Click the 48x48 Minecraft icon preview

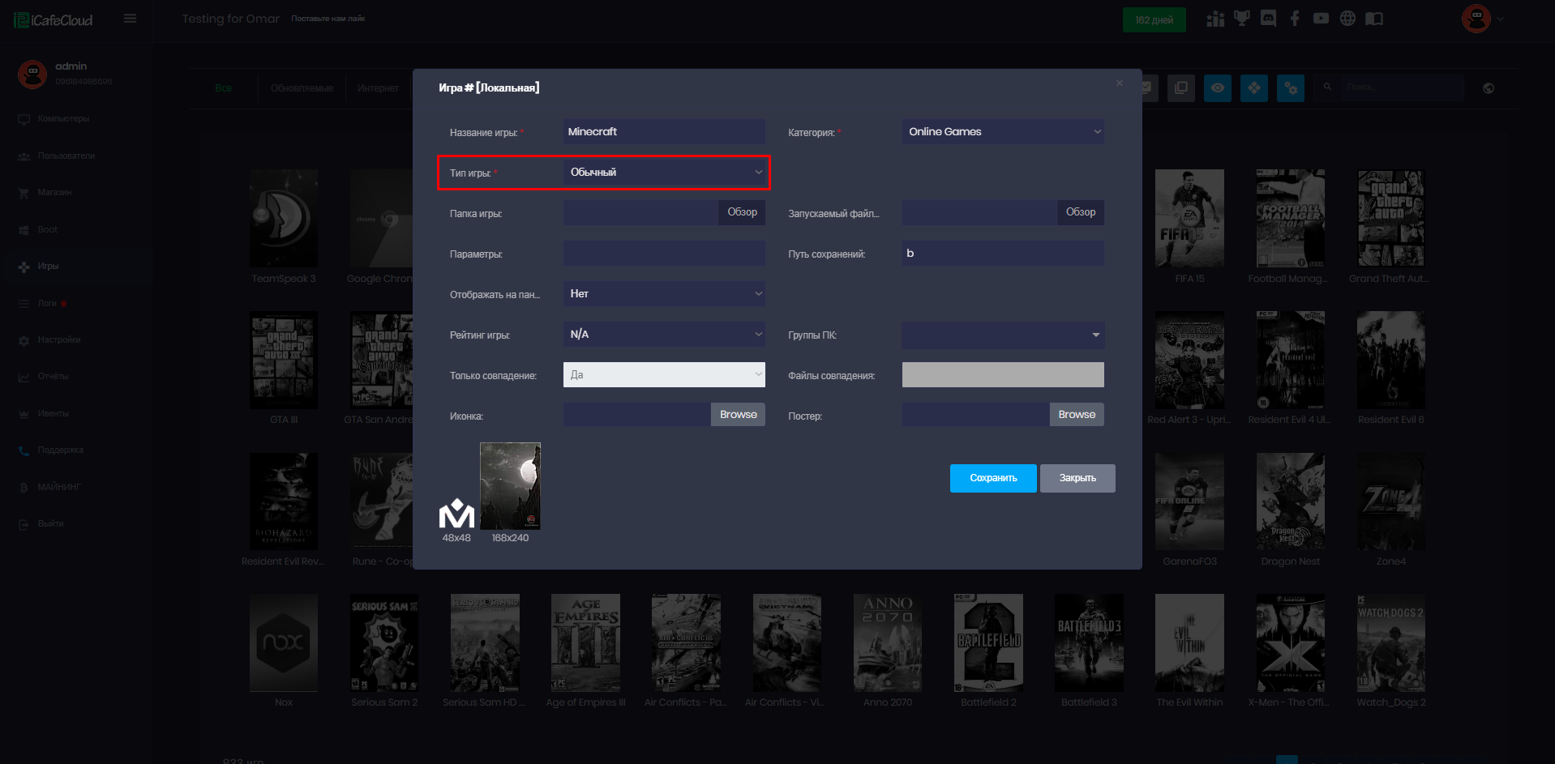coord(456,514)
